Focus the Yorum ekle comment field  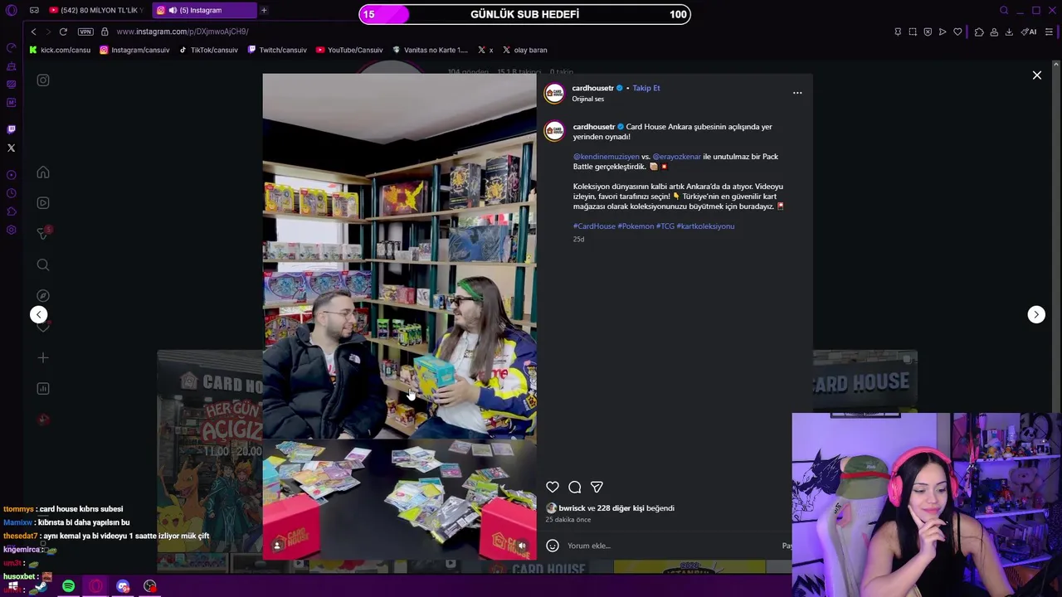point(672,546)
